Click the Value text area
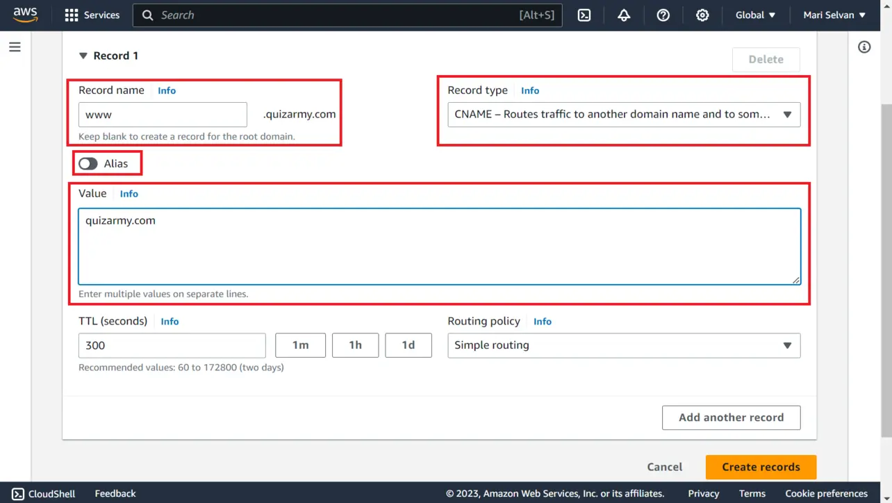 pos(439,247)
